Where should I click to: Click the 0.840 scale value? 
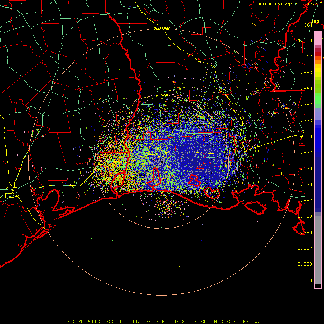(x=305, y=89)
